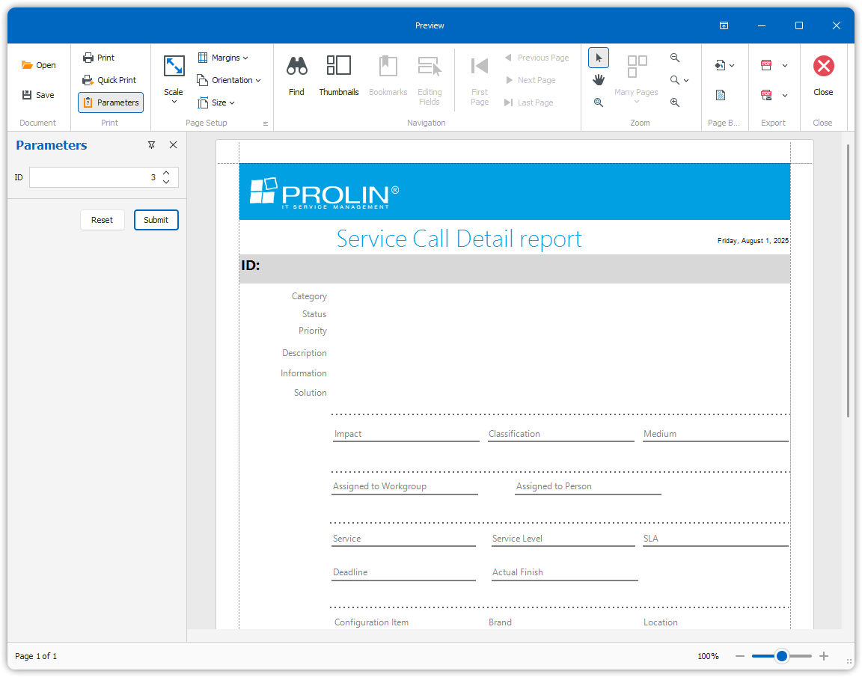The image size is (862, 677).
Task: Expand the Size dropdown
Action: click(216, 102)
